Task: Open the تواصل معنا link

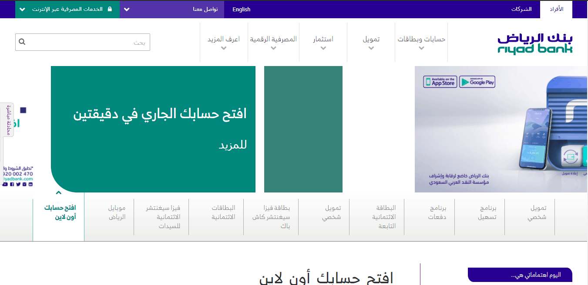Action: coord(205,9)
